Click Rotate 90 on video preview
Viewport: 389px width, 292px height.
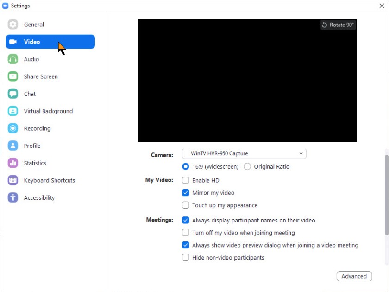[338, 25]
